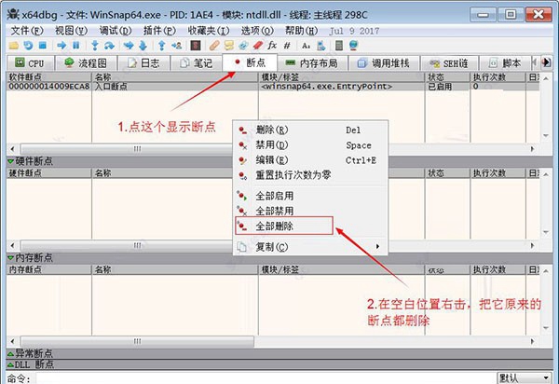Choose 编辑(E) in context menu
The width and height of the screenshot is (559, 384).
click(310, 160)
